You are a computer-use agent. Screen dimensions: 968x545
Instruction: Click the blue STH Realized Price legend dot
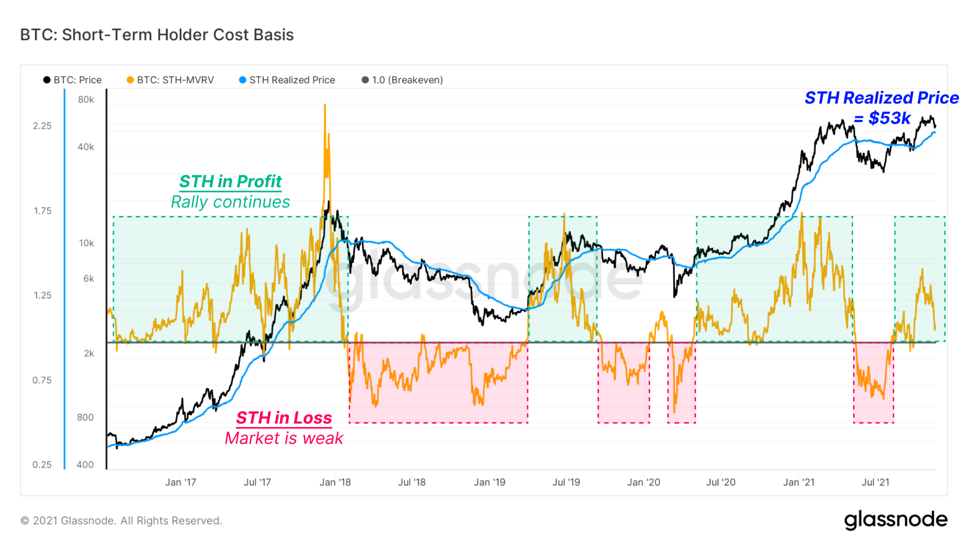click(x=242, y=80)
